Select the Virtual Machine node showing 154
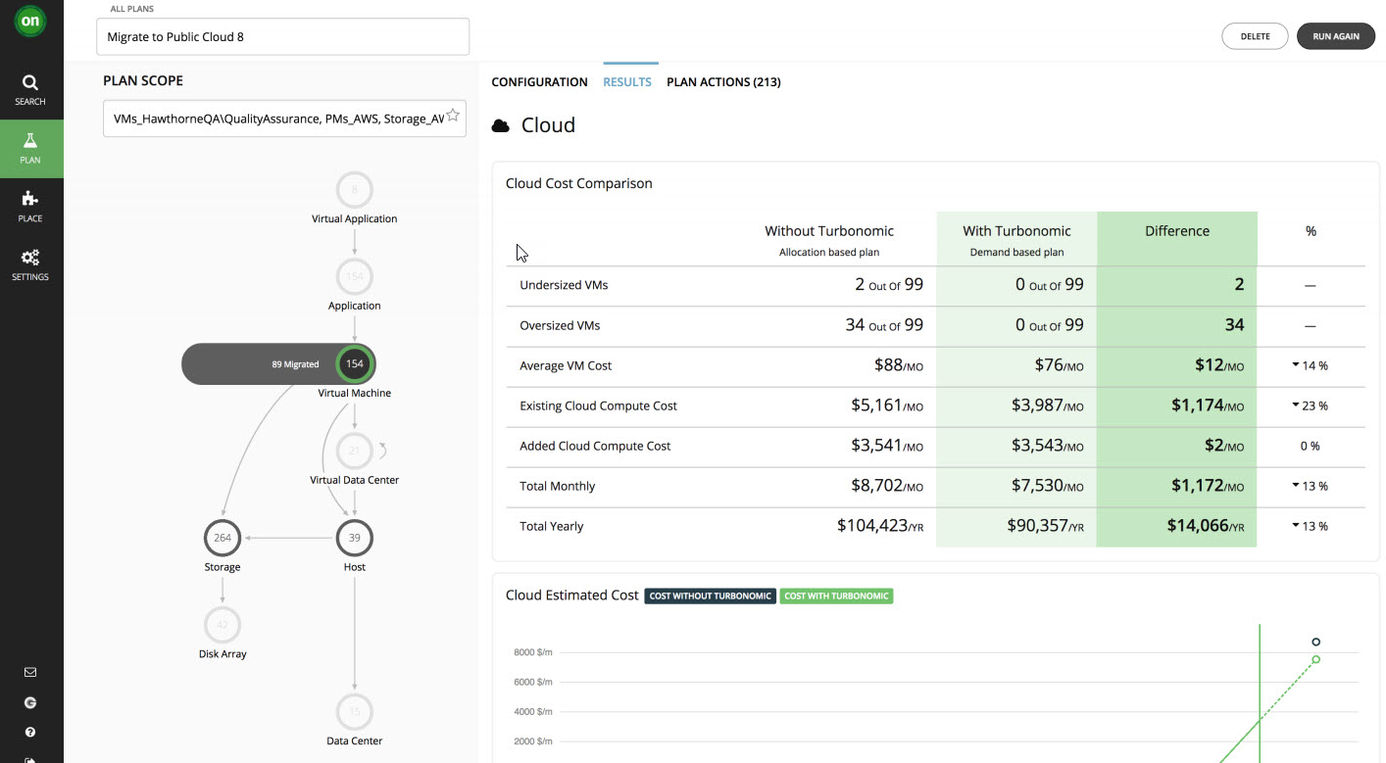1386x763 pixels. tap(354, 363)
